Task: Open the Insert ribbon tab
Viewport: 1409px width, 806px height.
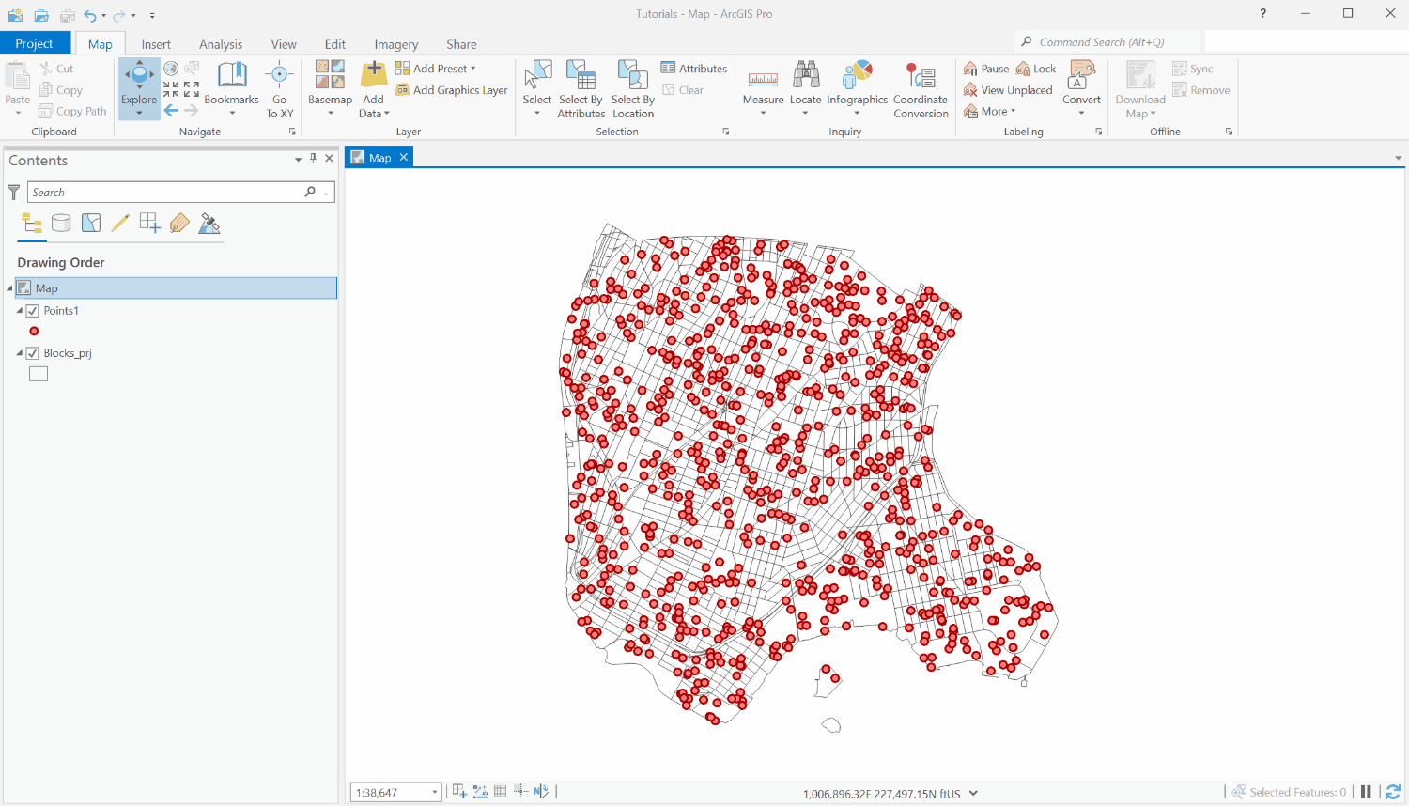Action: tap(156, 44)
